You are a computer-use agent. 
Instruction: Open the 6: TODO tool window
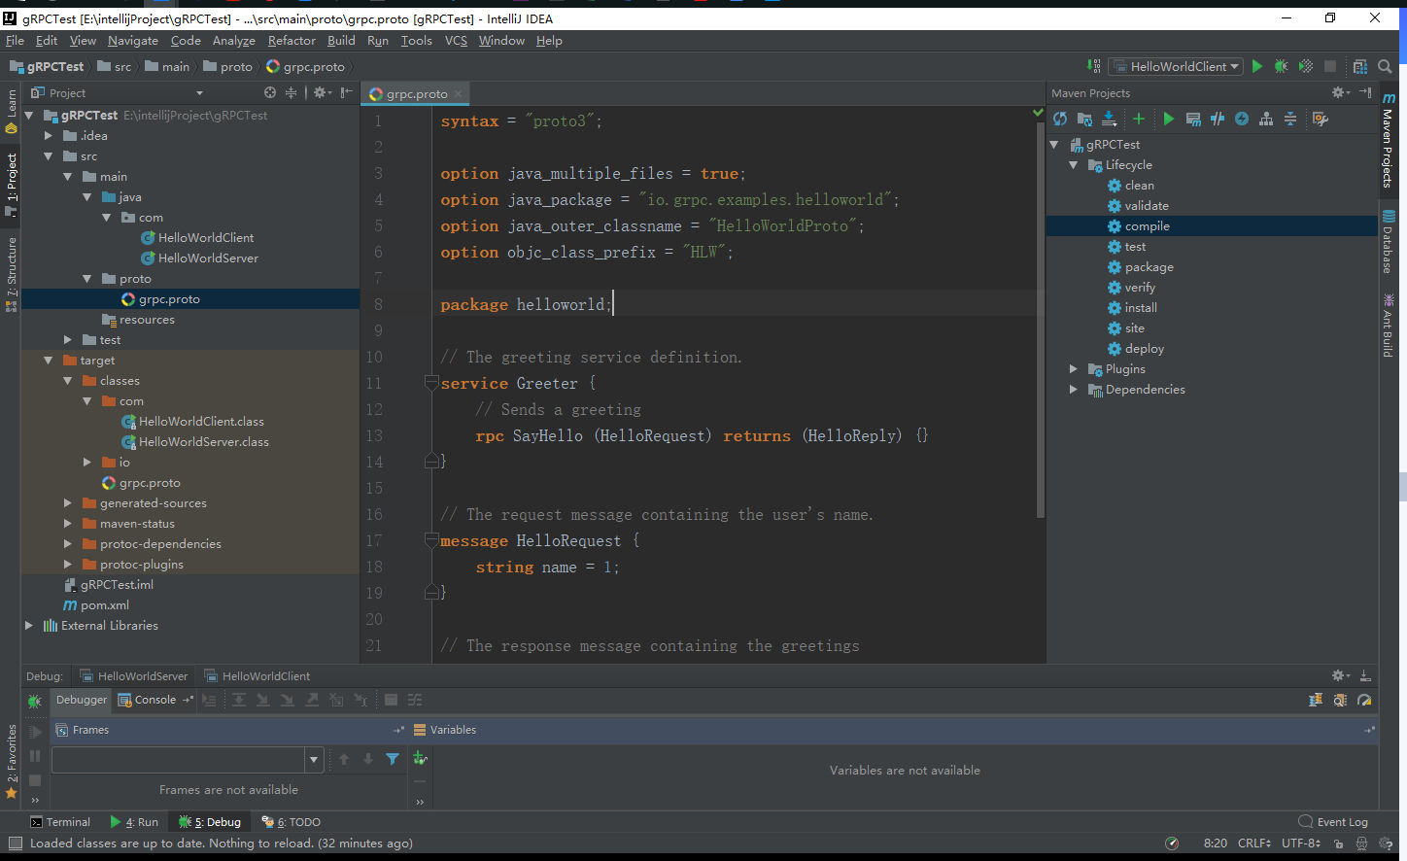coord(291,822)
